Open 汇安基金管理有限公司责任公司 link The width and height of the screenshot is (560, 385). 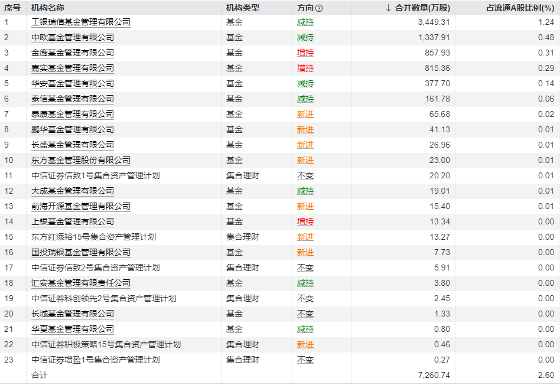click(x=81, y=283)
